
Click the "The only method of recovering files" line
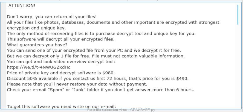(x=101, y=34)
